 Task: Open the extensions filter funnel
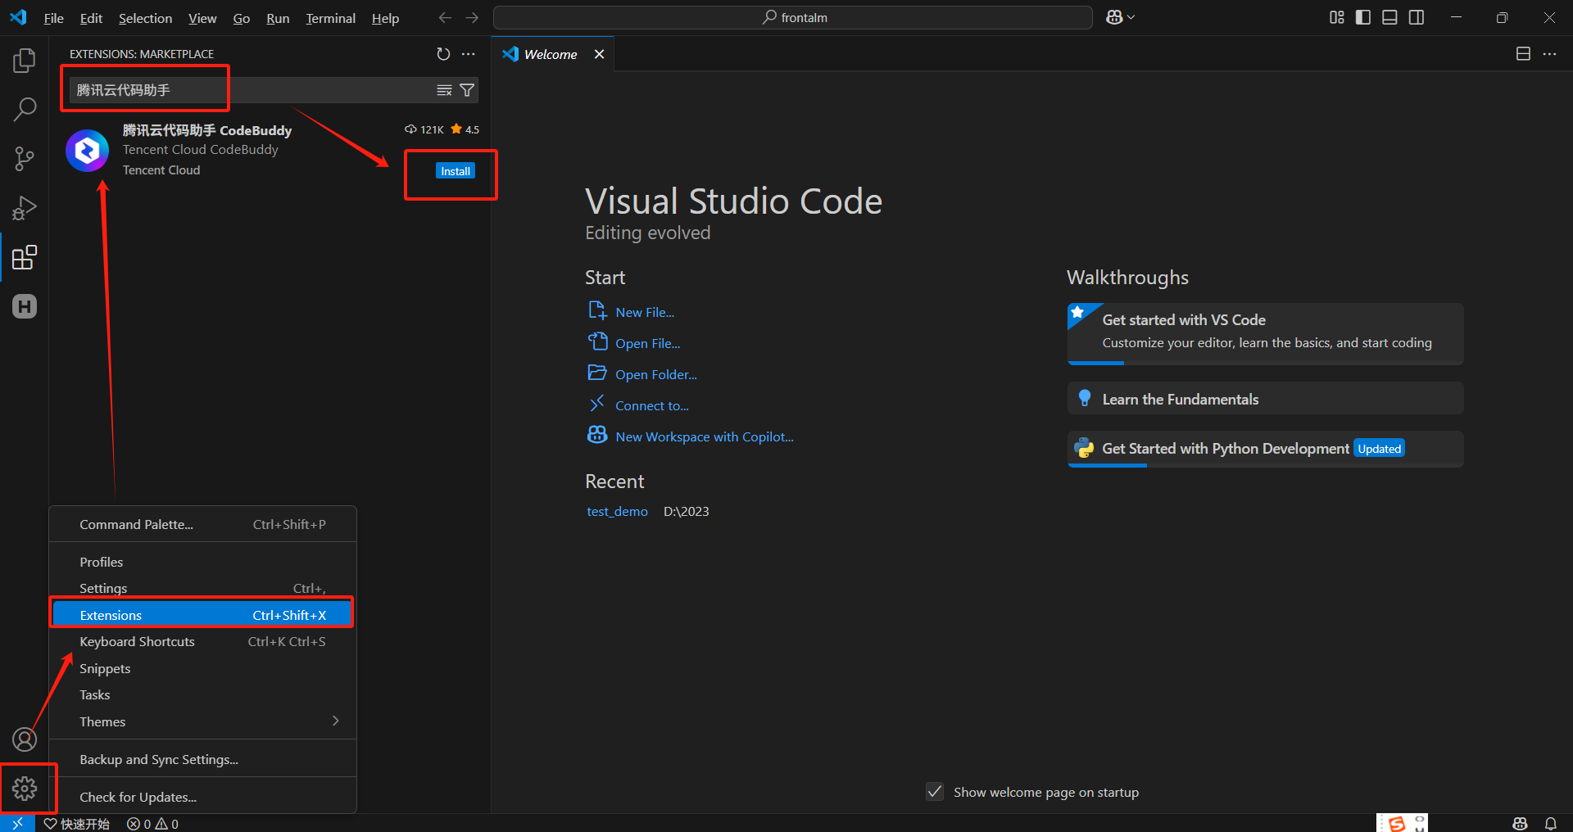[x=467, y=90]
